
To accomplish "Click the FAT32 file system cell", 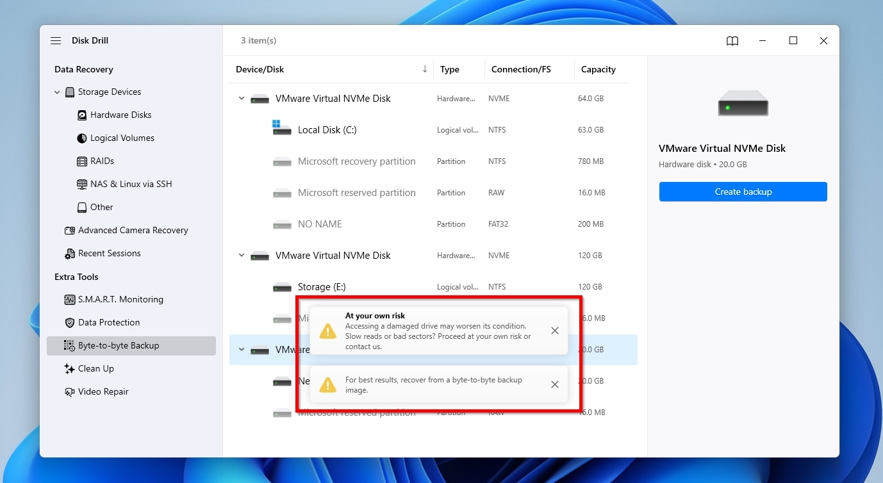I will [497, 224].
